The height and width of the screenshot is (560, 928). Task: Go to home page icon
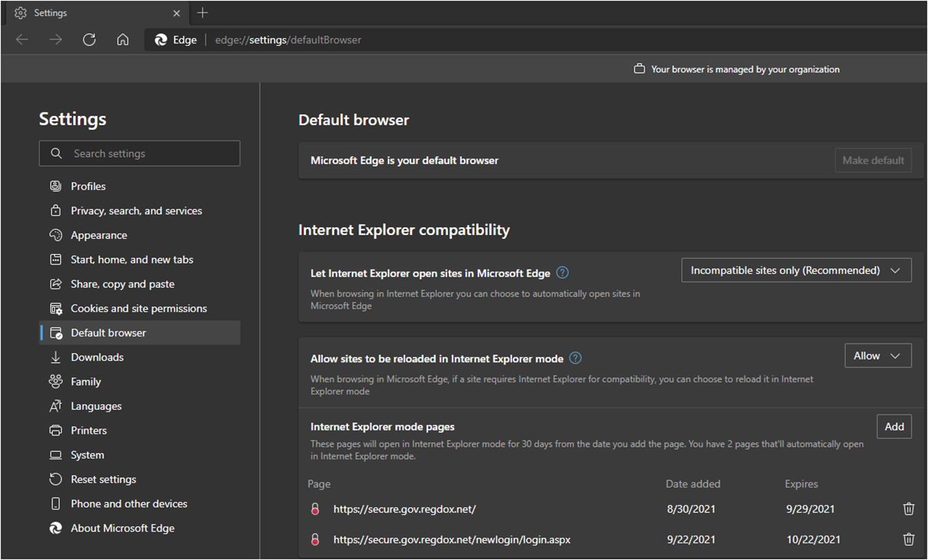[x=123, y=40]
